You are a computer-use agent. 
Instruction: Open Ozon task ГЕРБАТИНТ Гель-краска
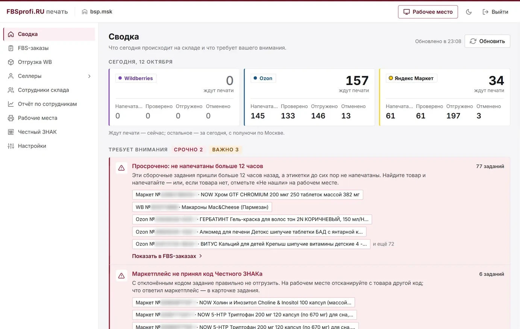252,220
